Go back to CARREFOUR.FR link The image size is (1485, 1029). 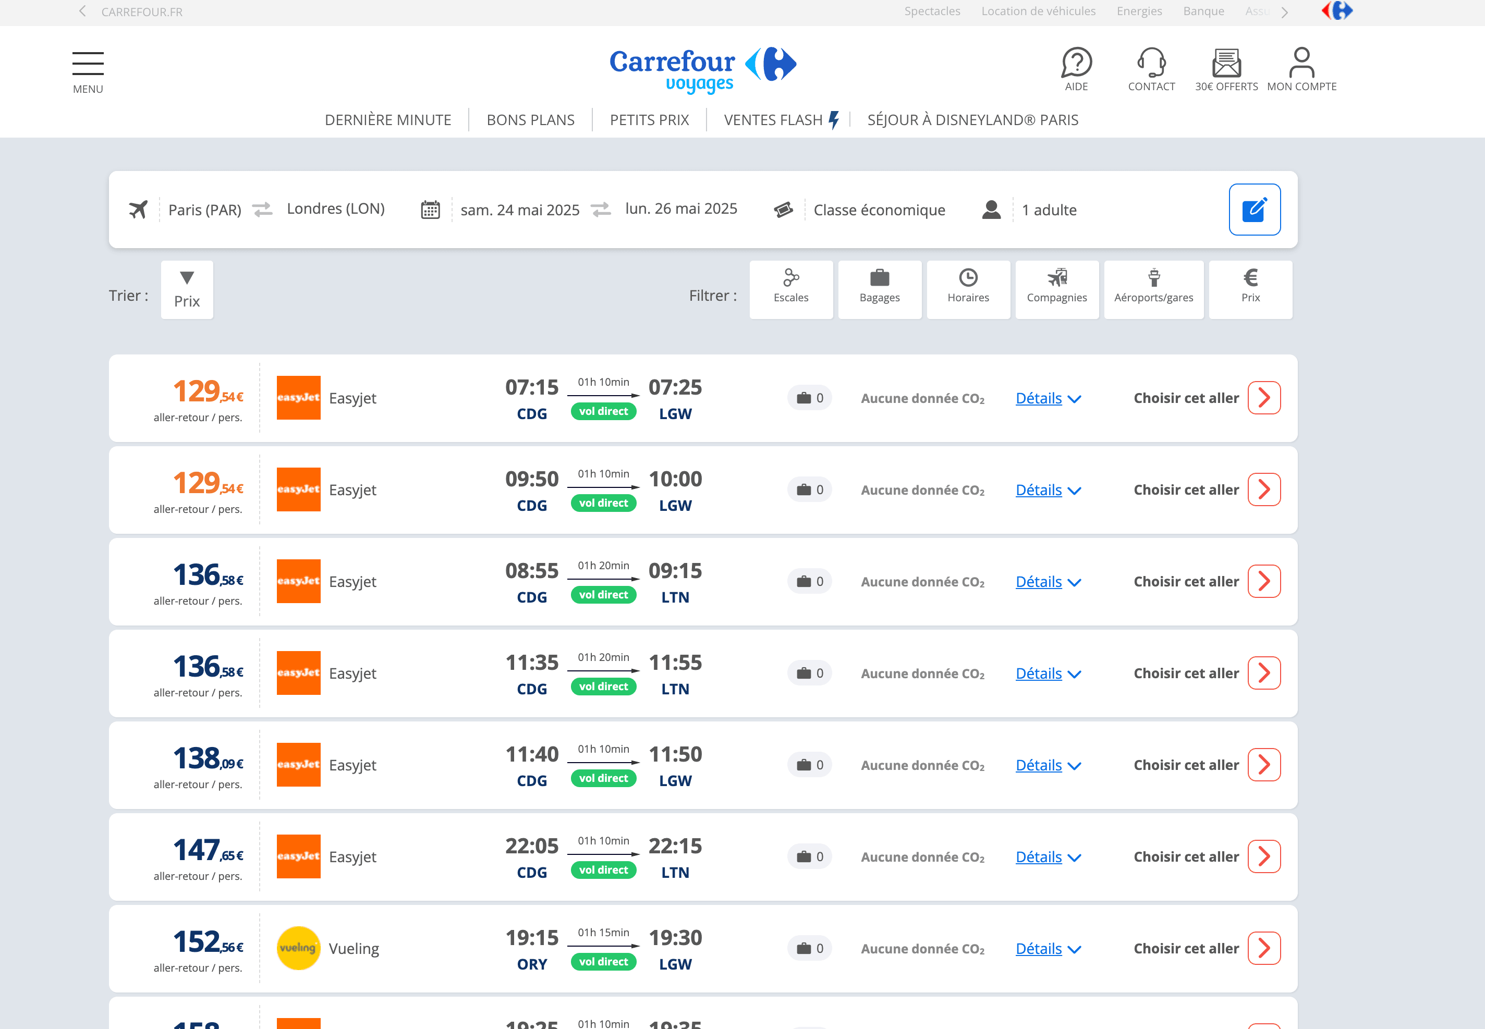[141, 11]
